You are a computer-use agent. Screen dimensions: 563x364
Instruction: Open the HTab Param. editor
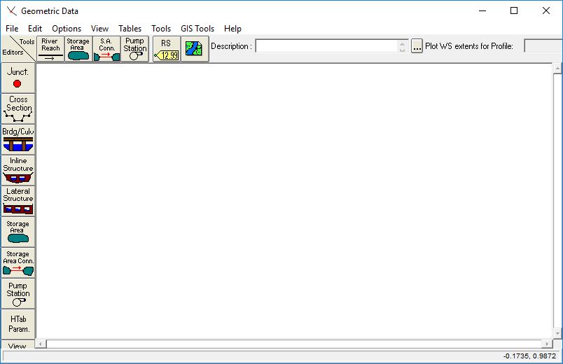tap(18, 324)
